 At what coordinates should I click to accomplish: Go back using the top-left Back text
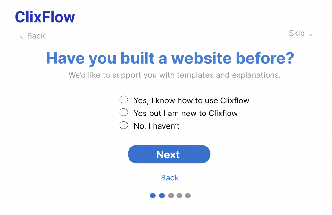36,36
